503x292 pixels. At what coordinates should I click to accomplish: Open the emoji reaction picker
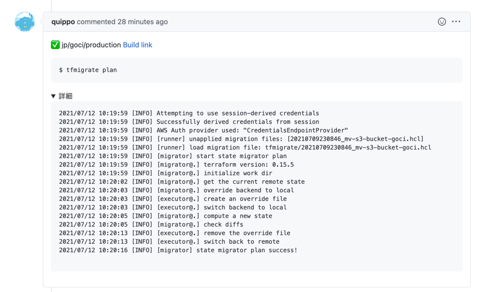tap(442, 22)
